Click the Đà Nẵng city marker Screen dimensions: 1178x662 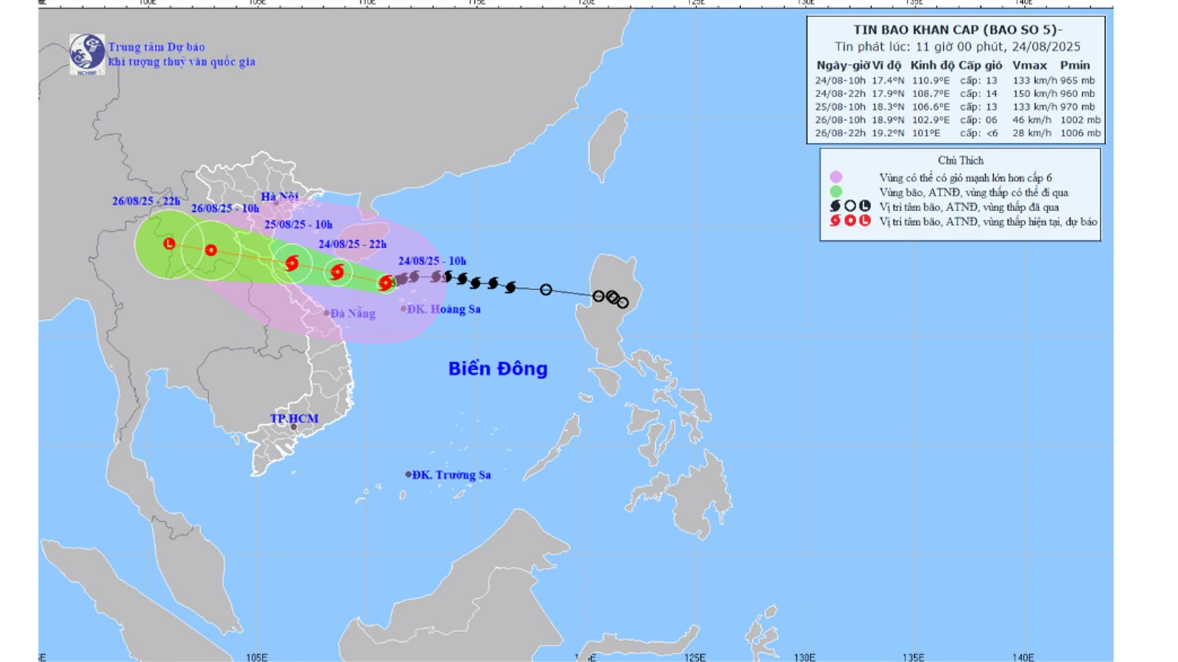[327, 313]
